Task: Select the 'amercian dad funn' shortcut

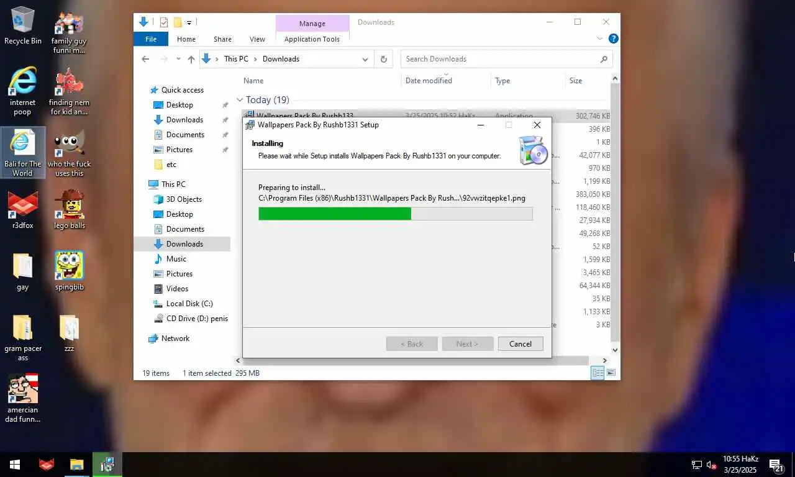Action: tap(22, 399)
